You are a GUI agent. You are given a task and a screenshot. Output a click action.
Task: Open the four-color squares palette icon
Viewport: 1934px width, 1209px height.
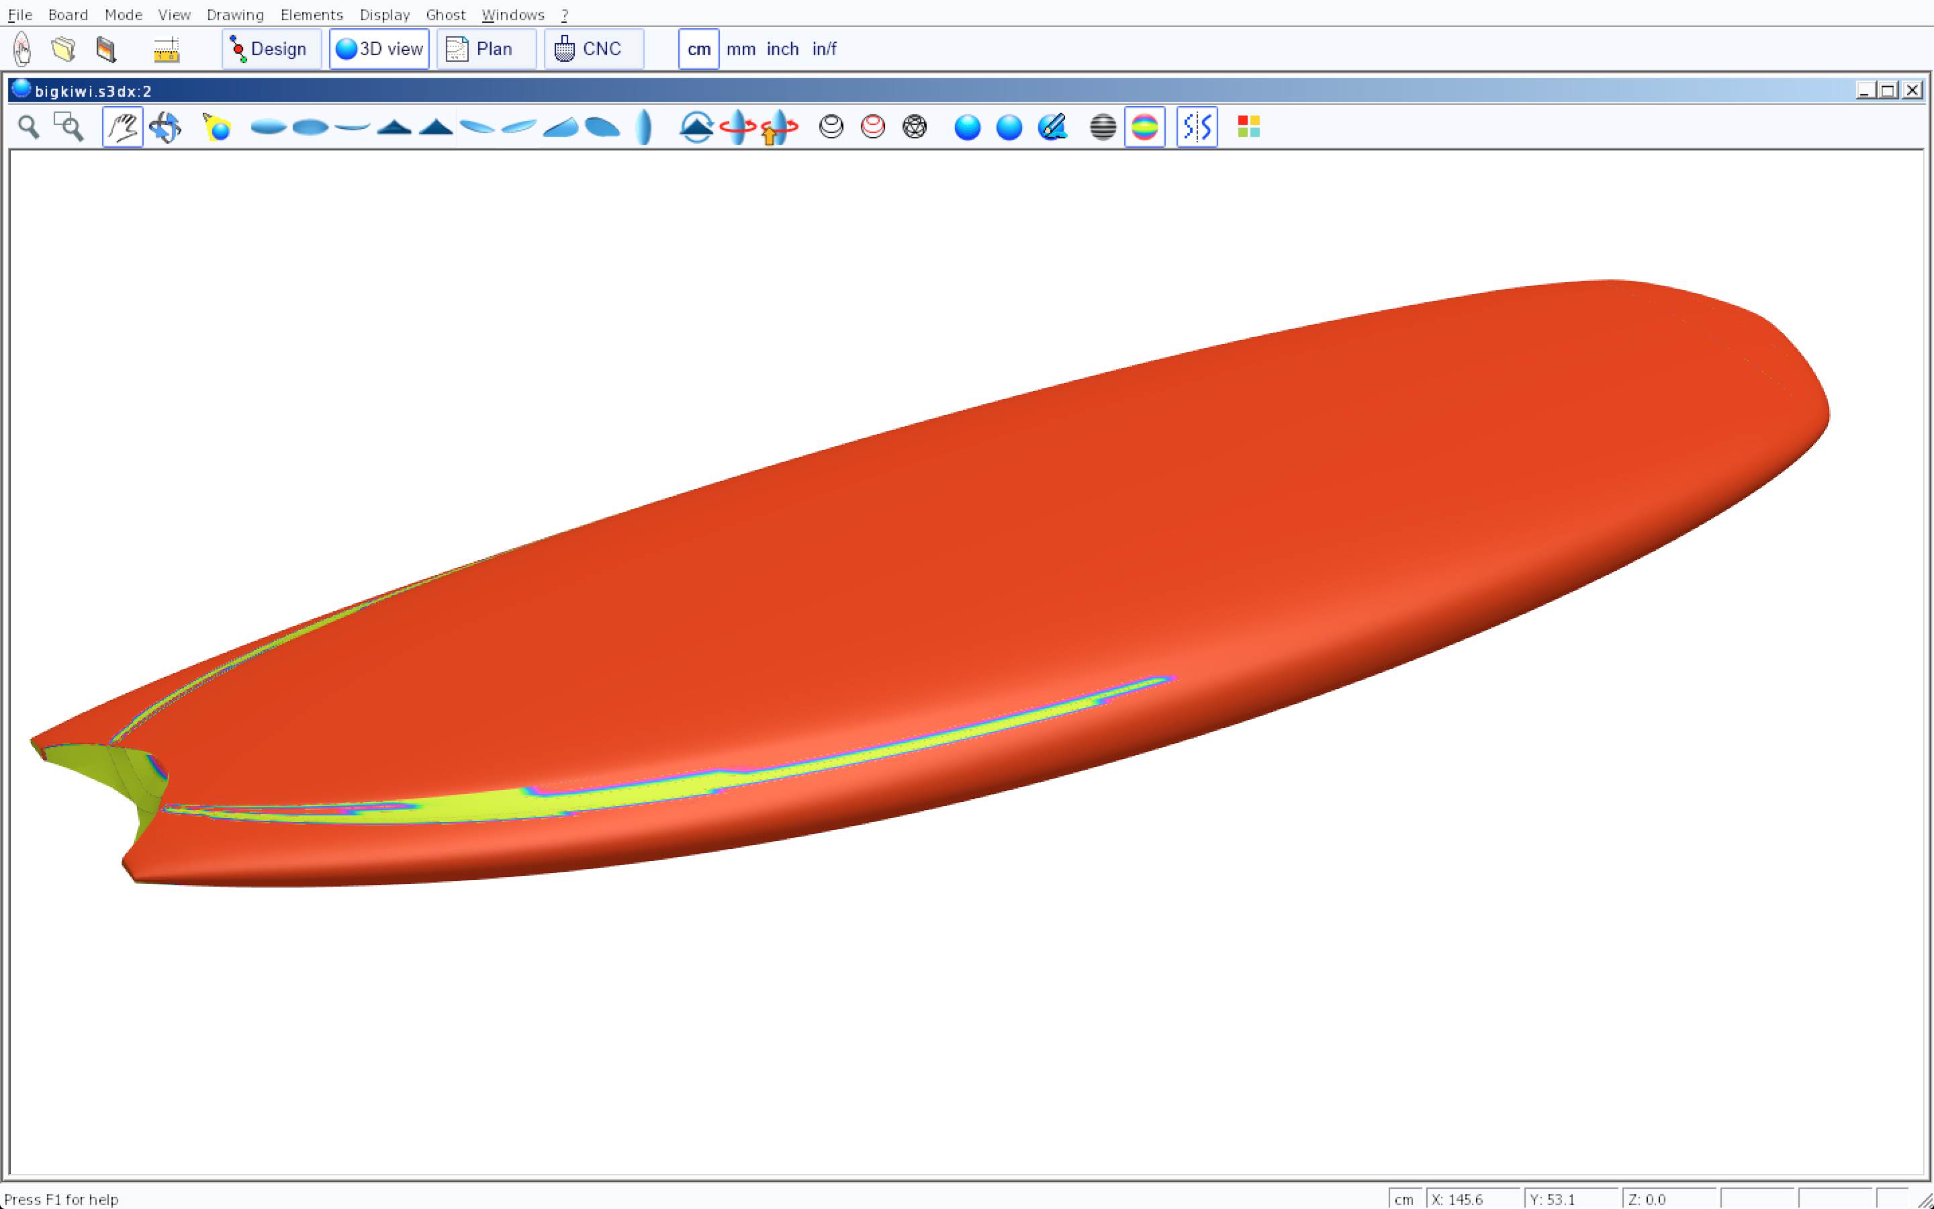pos(1248,127)
